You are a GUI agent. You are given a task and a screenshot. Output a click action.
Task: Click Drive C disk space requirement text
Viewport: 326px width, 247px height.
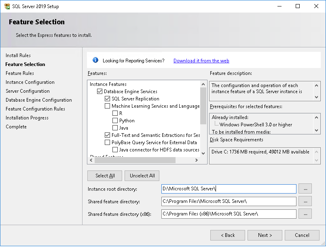(260, 152)
